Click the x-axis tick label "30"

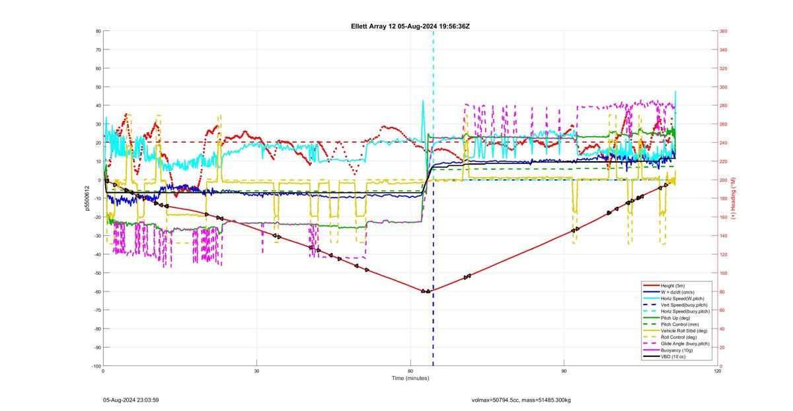[x=256, y=372]
